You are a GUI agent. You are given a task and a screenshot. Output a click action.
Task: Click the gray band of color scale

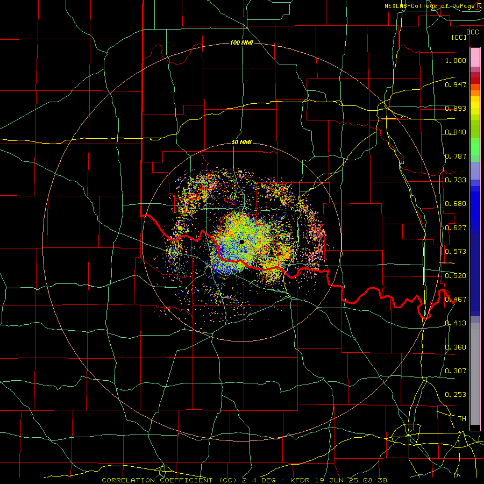[475, 374]
